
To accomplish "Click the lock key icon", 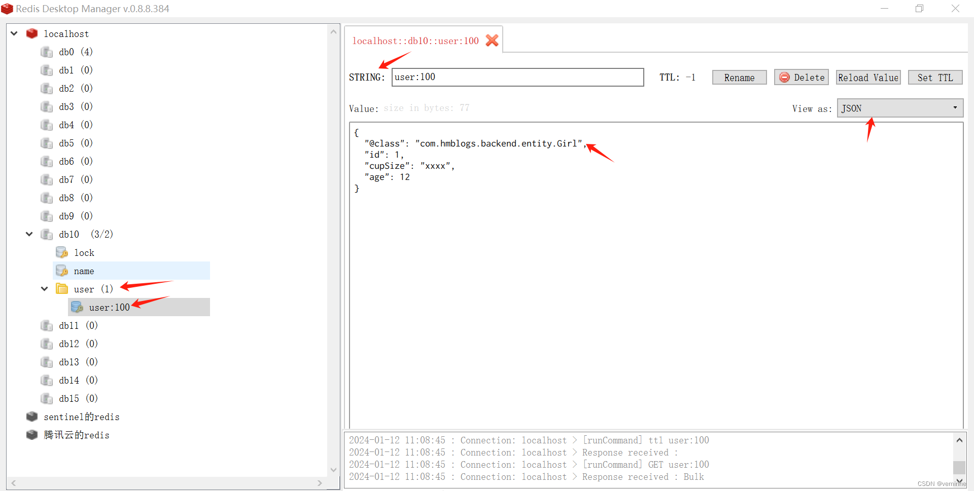I will (x=62, y=252).
